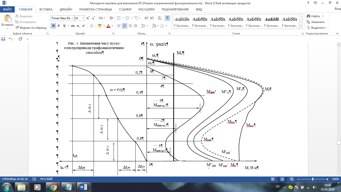Click СТРАНИЦА 24 ИЗ 34 page indicator
Screen dimensions: 341x192
pos(15,179)
